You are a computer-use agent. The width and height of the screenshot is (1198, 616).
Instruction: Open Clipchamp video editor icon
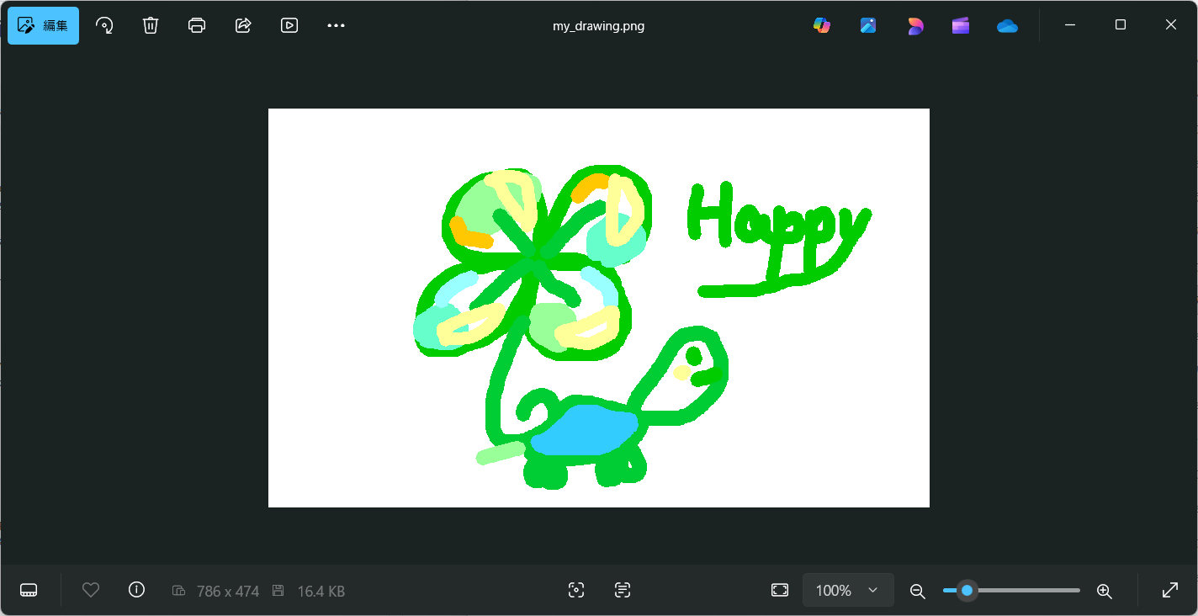961,25
